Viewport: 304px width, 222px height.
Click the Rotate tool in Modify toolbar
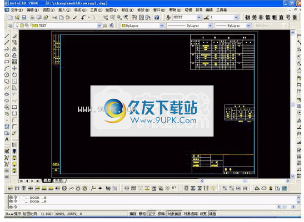pyautogui.click(x=14, y=75)
